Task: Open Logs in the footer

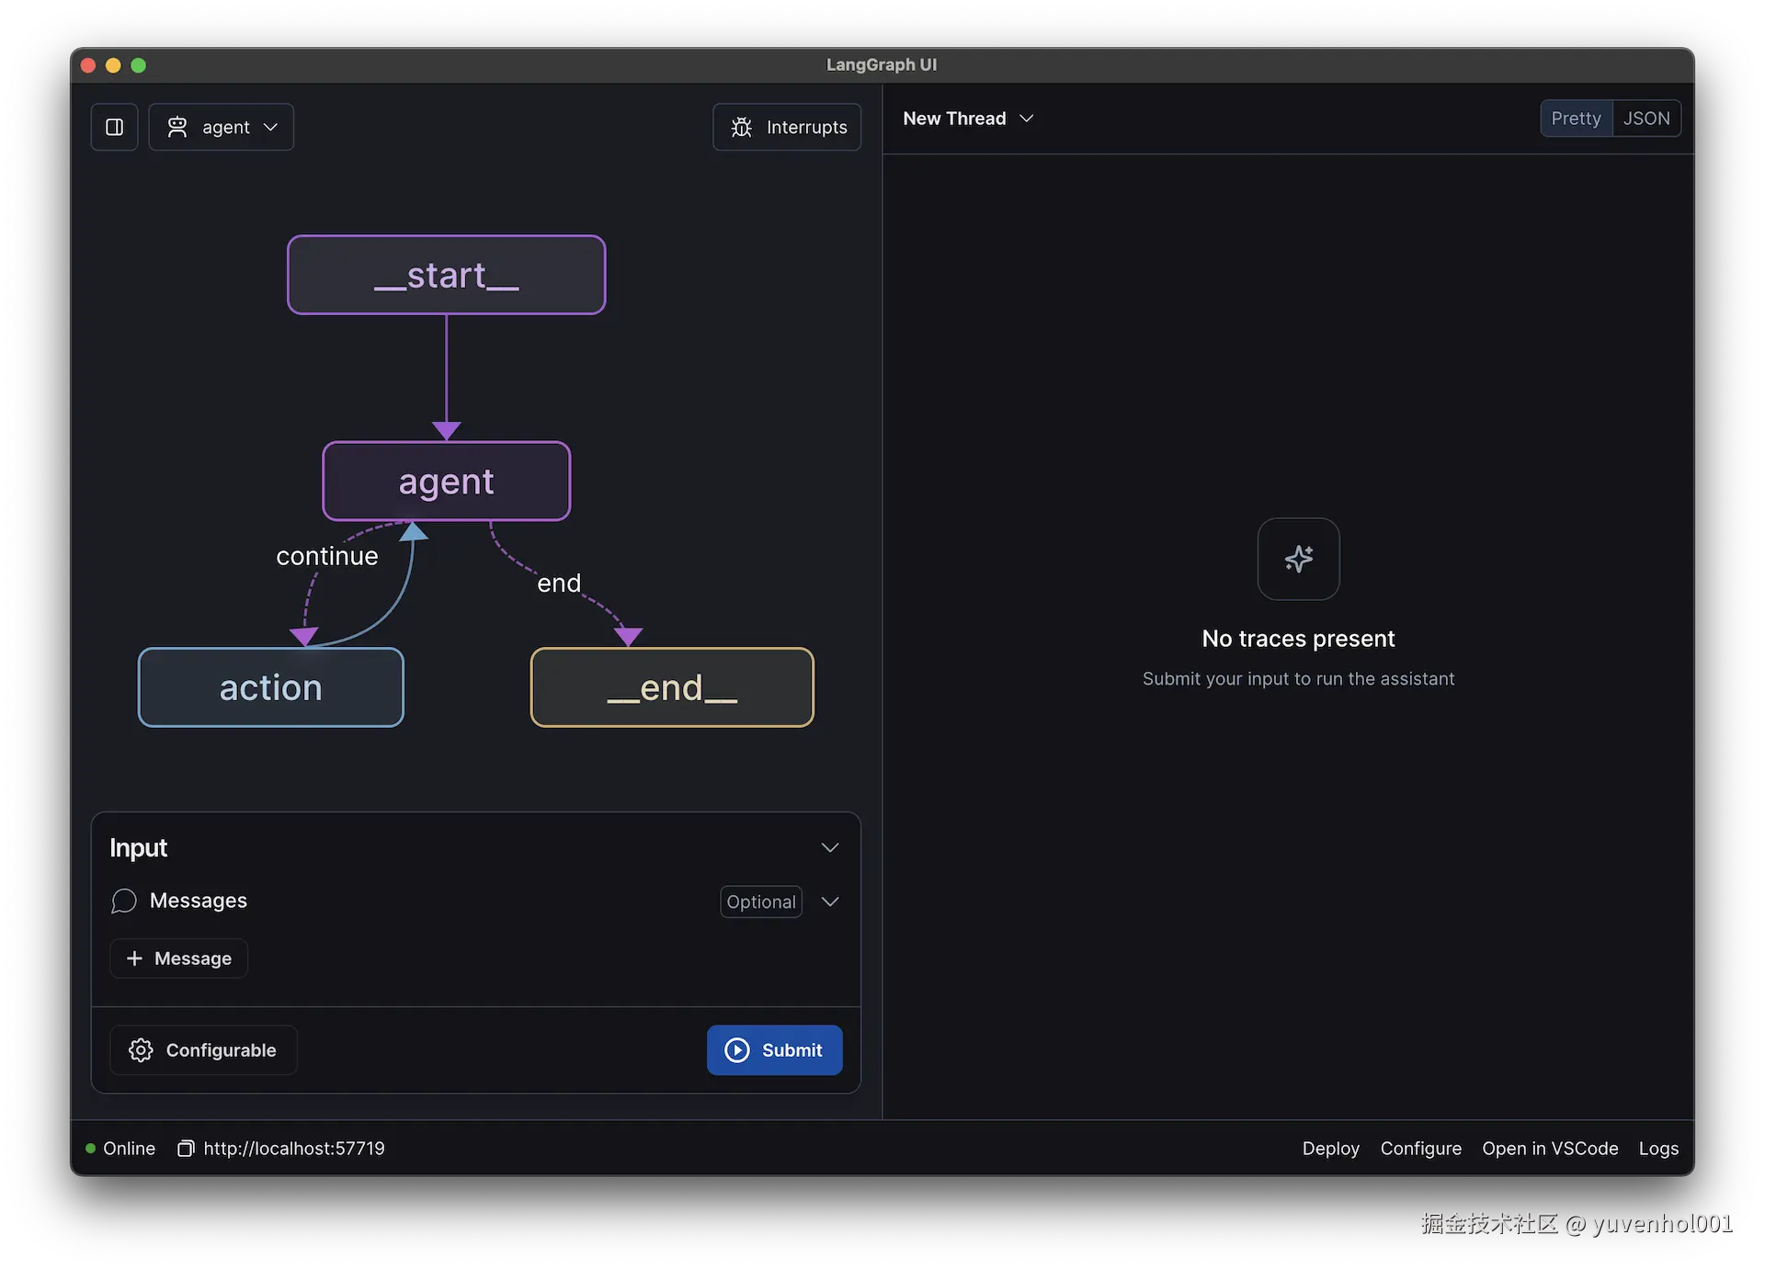Action: click(x=1657, y=1148)
